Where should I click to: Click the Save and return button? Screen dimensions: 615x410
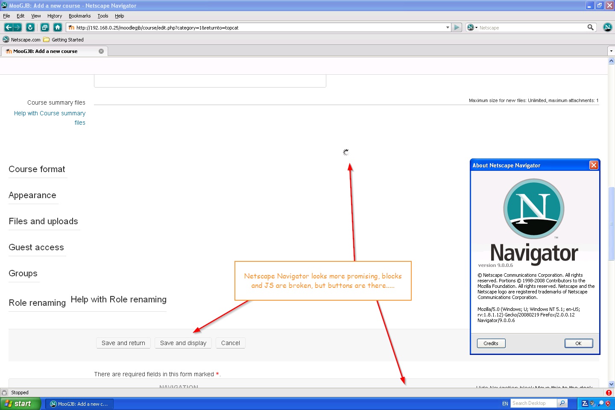(123, 343)
